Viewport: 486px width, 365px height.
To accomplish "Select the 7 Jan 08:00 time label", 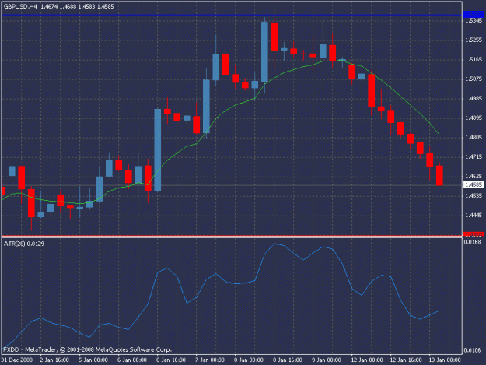I will click(x=210, y=360).
